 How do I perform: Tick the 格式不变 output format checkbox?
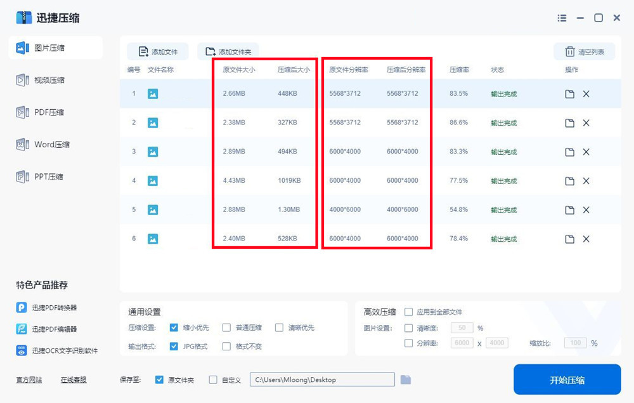[x=226, y=347]
